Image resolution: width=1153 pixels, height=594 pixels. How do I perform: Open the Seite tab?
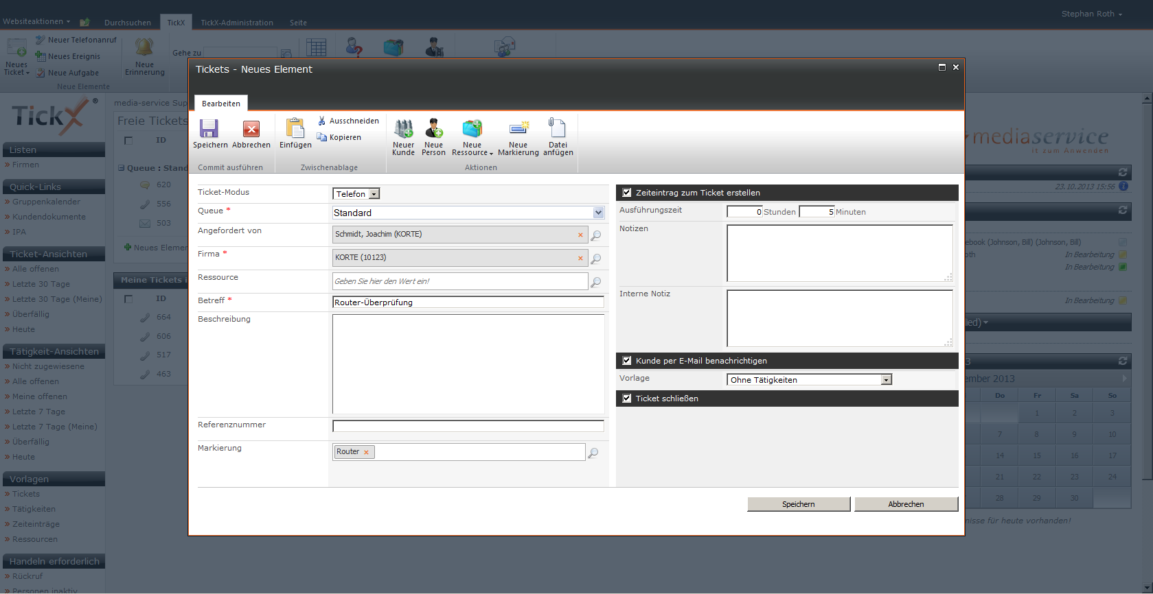[298, 23]
